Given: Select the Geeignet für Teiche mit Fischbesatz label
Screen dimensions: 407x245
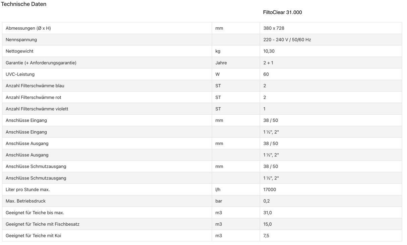Looking at the screenshot, I should click(x=43, y=224).
